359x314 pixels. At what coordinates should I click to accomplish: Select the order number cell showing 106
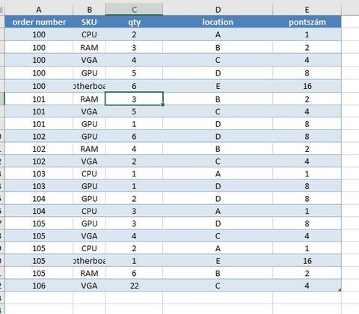39,286
